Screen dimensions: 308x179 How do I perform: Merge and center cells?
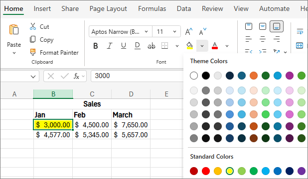(300, 45)
